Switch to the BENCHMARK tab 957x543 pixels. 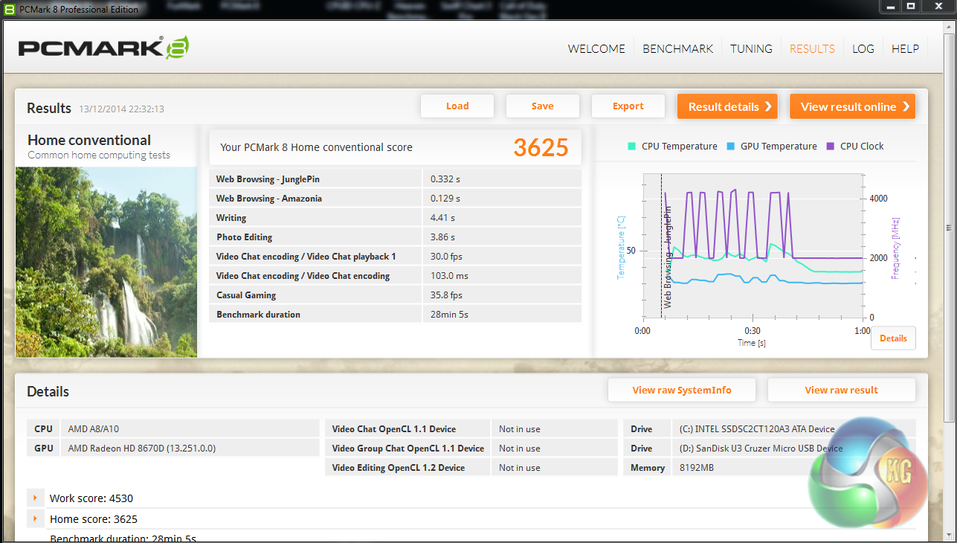(x=677, y=48)
